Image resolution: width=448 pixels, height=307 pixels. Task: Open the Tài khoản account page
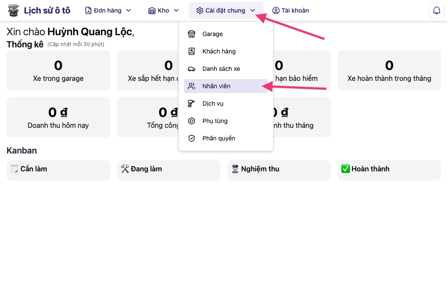[x=290, y=10]
